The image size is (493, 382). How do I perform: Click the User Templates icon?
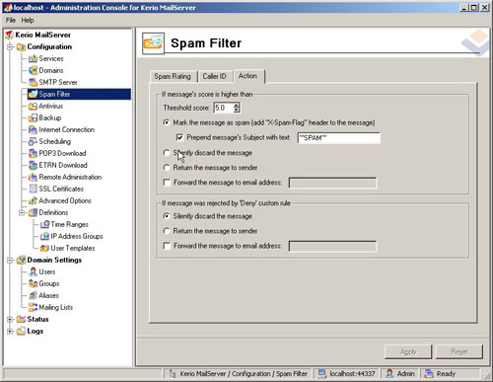(x=44, y=248)
